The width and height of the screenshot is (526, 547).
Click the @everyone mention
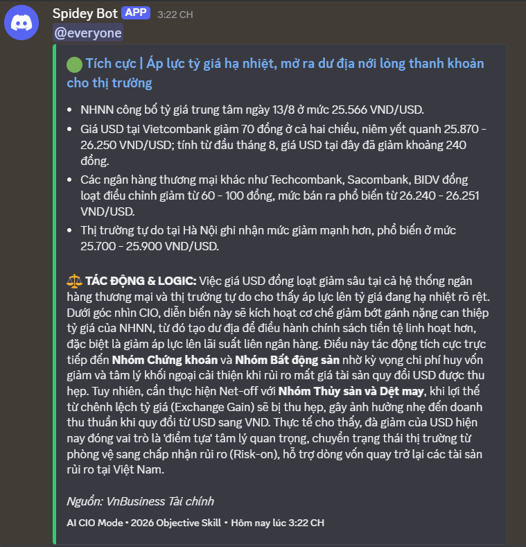88,33
